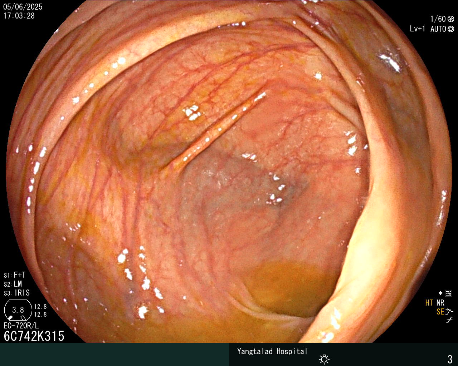Click the S1: F+T switch assignment
The width and height of the screenshot is (458, 366).
pyautogui.click(x=15, y=275)
